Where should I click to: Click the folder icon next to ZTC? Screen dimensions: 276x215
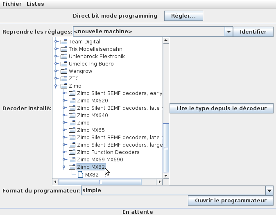(x=64, y=79)
